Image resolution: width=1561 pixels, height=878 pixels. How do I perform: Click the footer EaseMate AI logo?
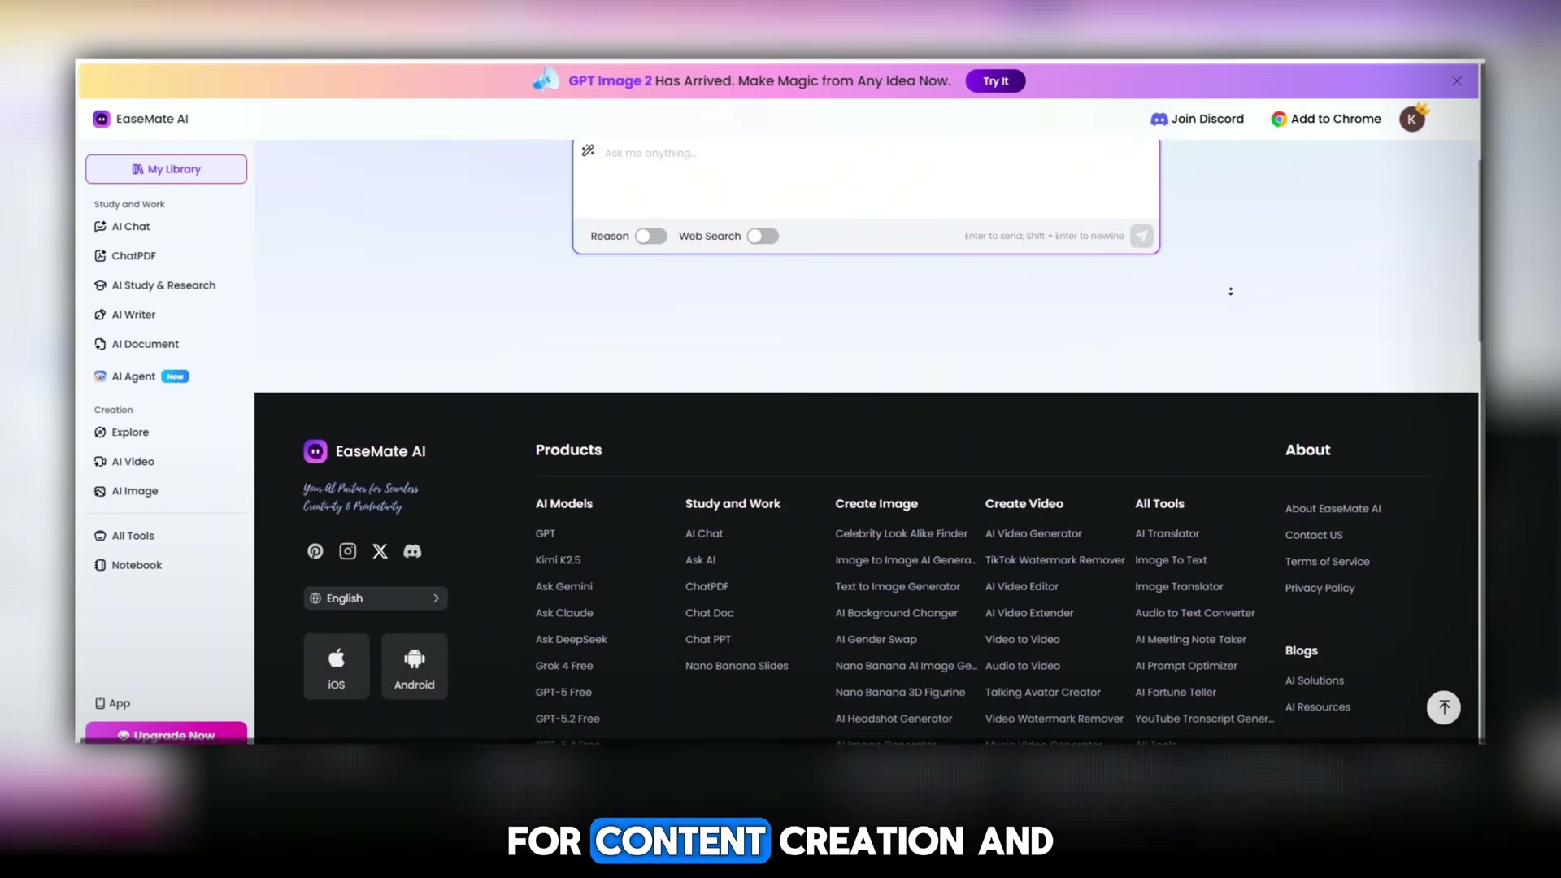tap(315, 451)
